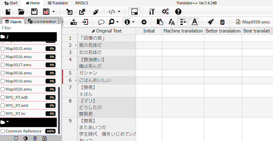Click the Save As icon

[46, 12]
